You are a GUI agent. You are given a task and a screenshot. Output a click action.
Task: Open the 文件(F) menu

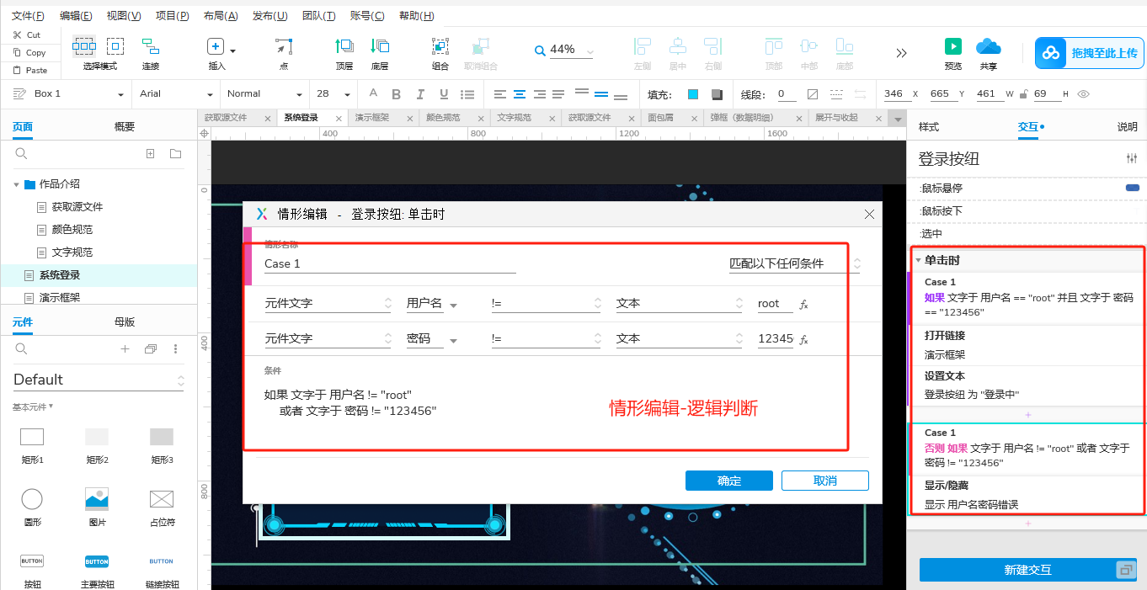[x=29, y=16]
